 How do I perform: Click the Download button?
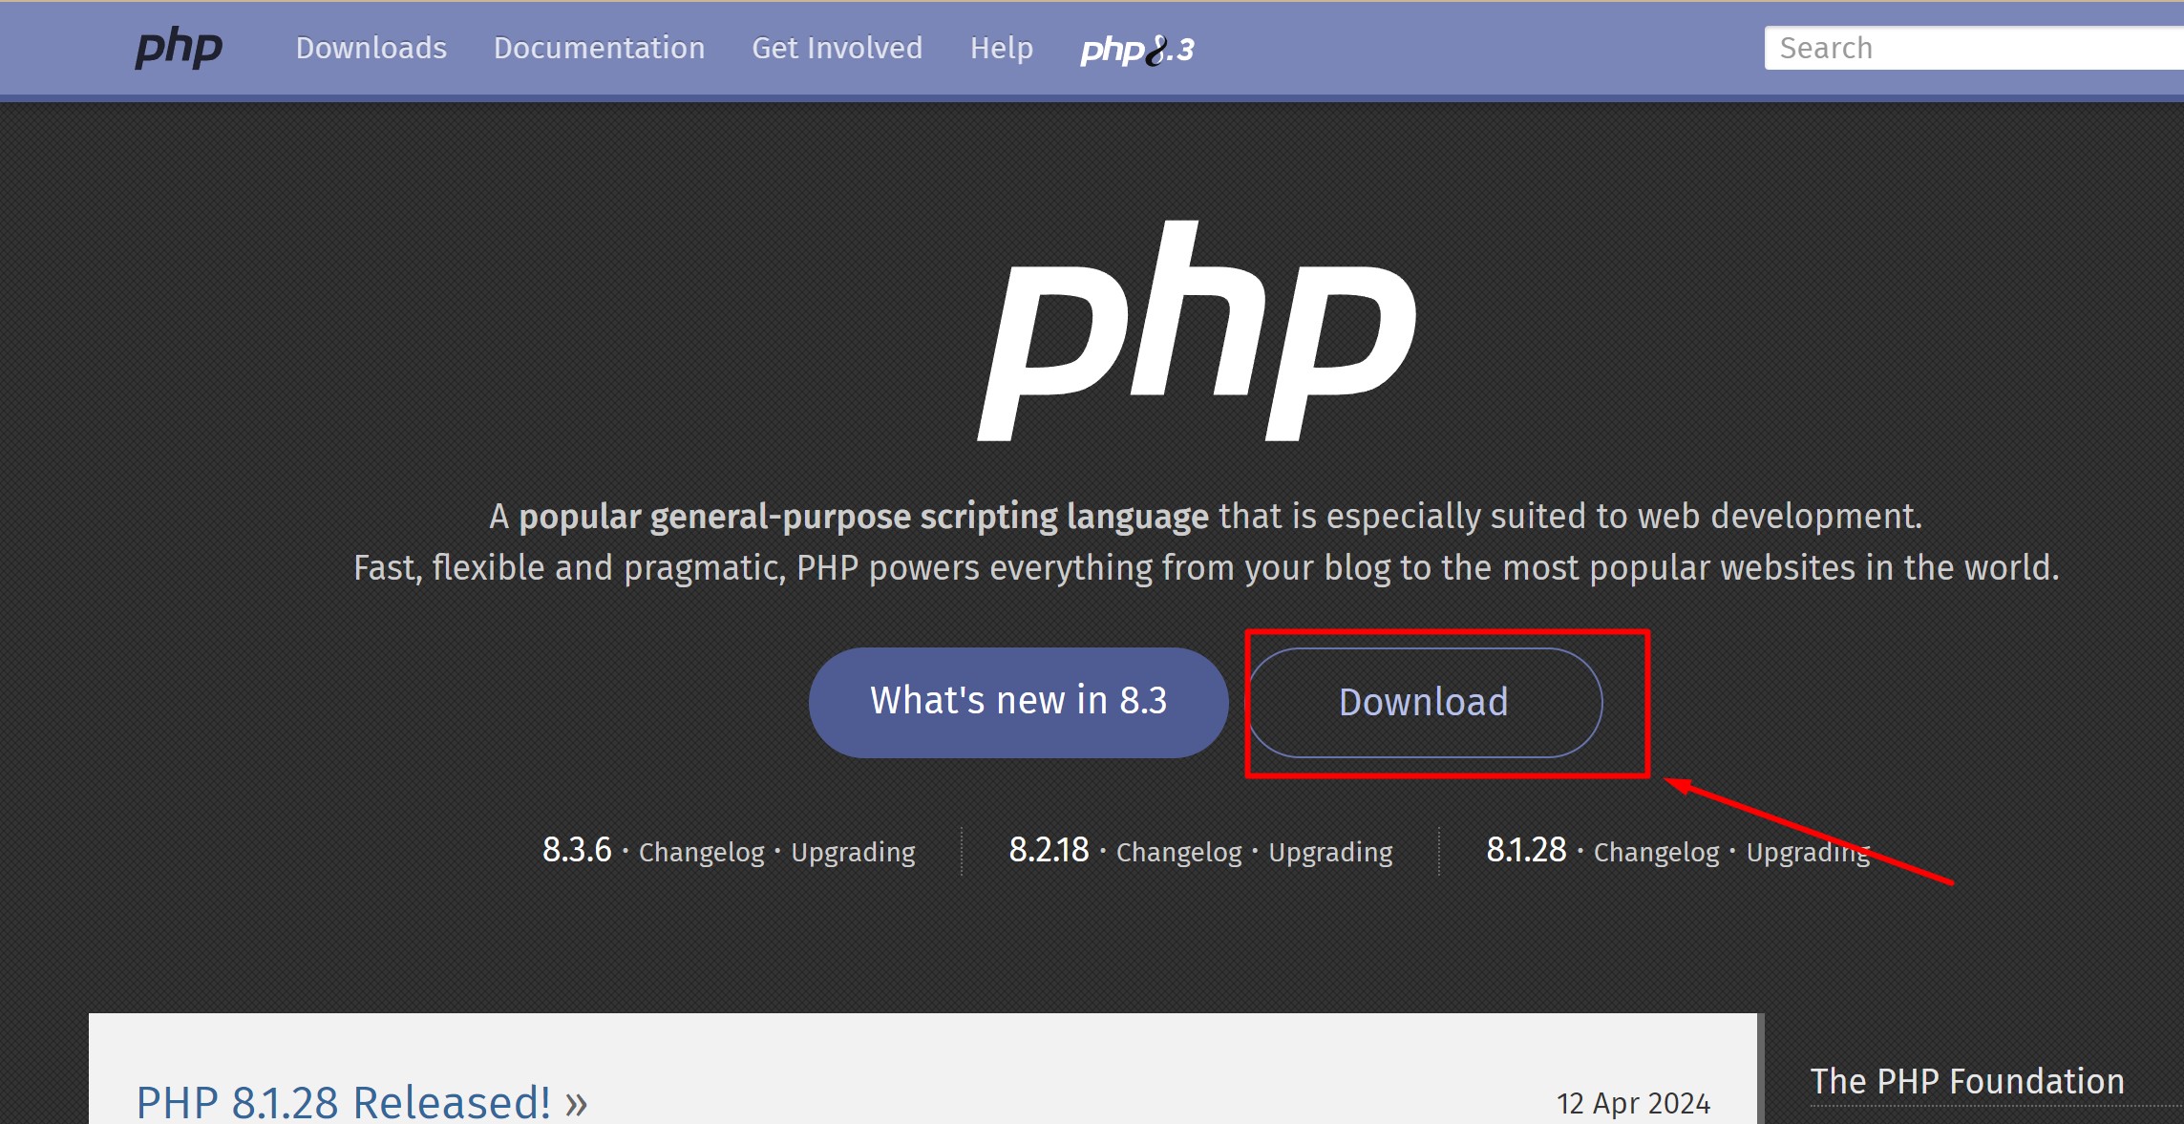1424,702
